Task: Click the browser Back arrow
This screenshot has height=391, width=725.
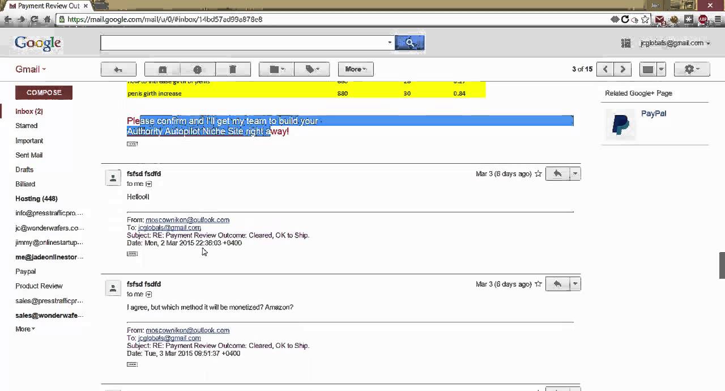Action: point(8,19)
